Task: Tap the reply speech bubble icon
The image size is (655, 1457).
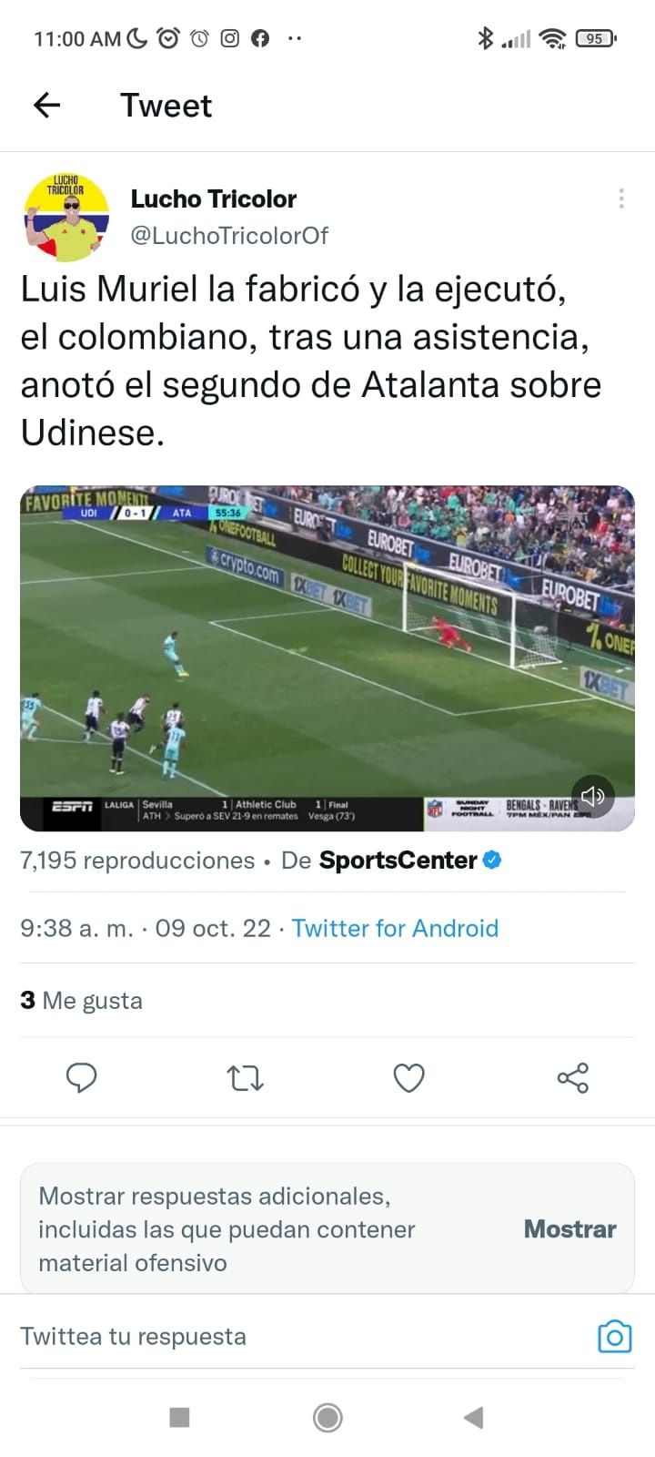Action: [82, 1078]
